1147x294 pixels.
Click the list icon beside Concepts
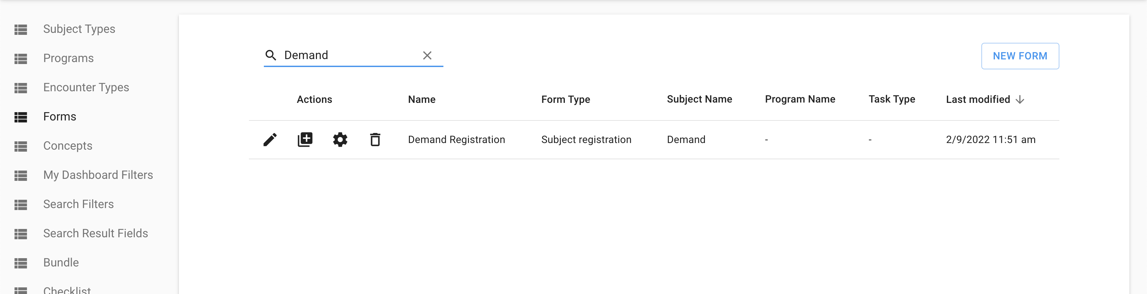click(21, 146)
